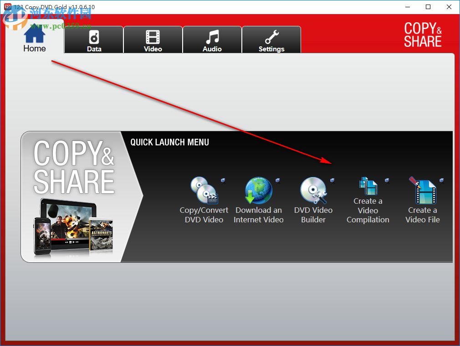Click the Create a Video Compilation icon
This screenshot has width=460, height=346.
(x=368, y=186)
